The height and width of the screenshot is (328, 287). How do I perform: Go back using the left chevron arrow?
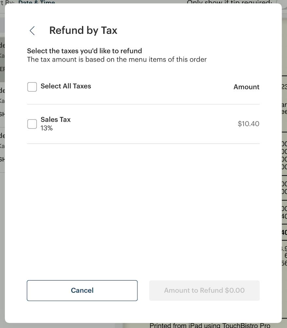tap(32, 30)
